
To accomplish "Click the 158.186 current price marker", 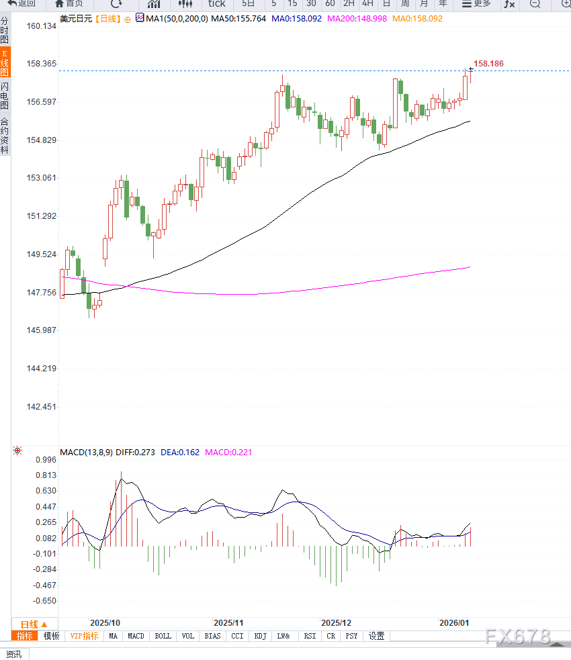I will [488, 64].
